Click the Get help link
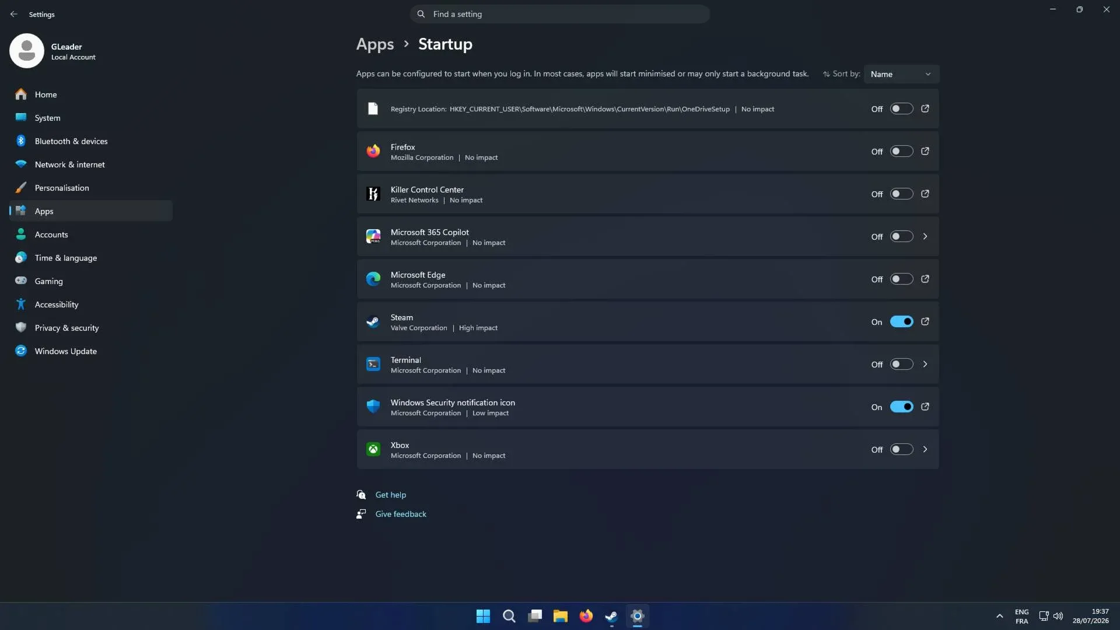This screenshot has height=630, width=1120. [x=390, y=495]
